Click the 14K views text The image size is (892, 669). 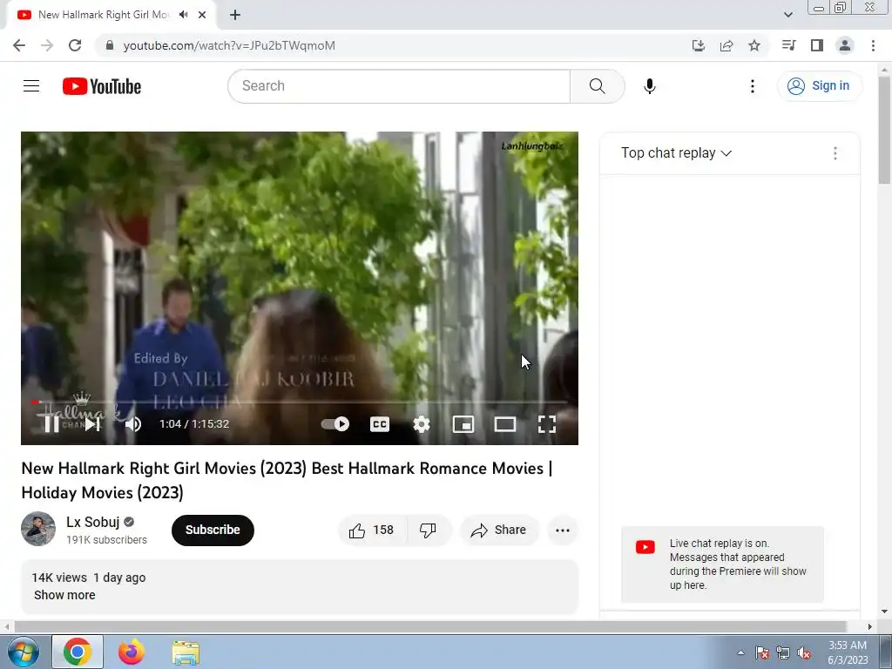click(59, 578)
